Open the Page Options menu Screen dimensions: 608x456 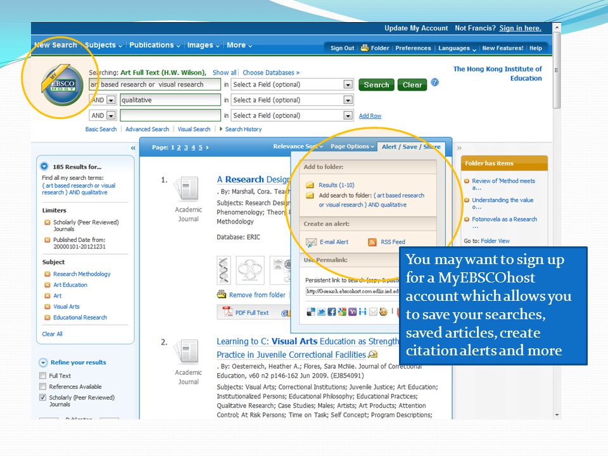click(352, 146)
